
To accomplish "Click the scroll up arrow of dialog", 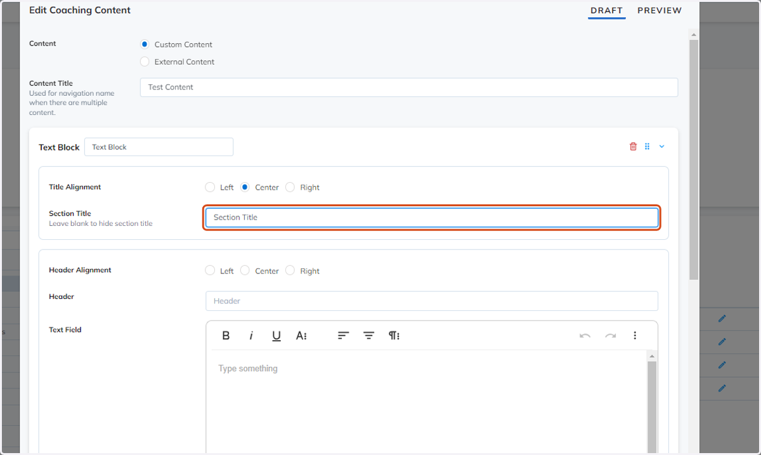I will tap(694, 34).
